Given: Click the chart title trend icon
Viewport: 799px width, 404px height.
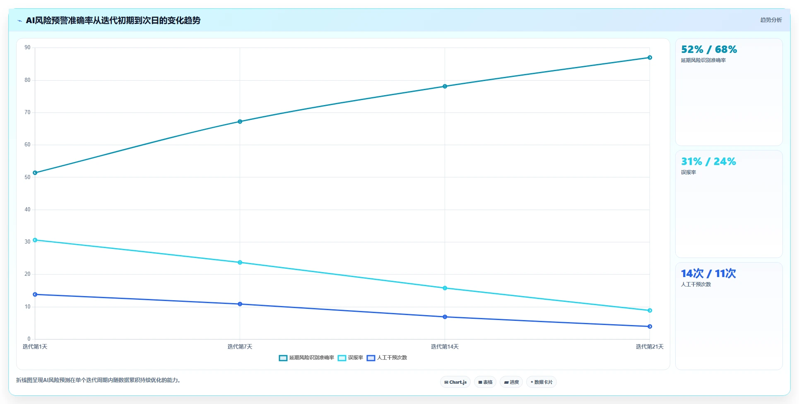Looking at the screenshot, I should (x=19, y=21).
